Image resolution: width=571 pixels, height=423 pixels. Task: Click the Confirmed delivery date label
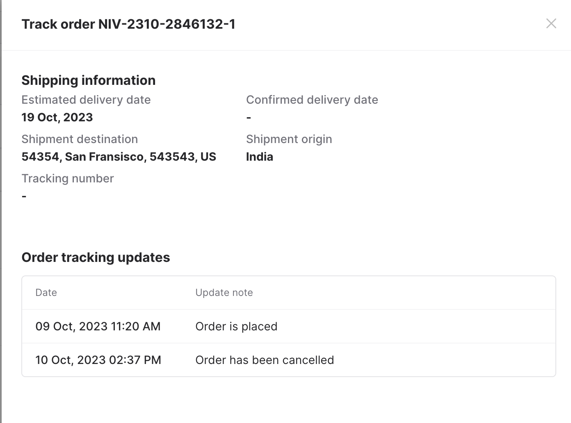(312, 100)
